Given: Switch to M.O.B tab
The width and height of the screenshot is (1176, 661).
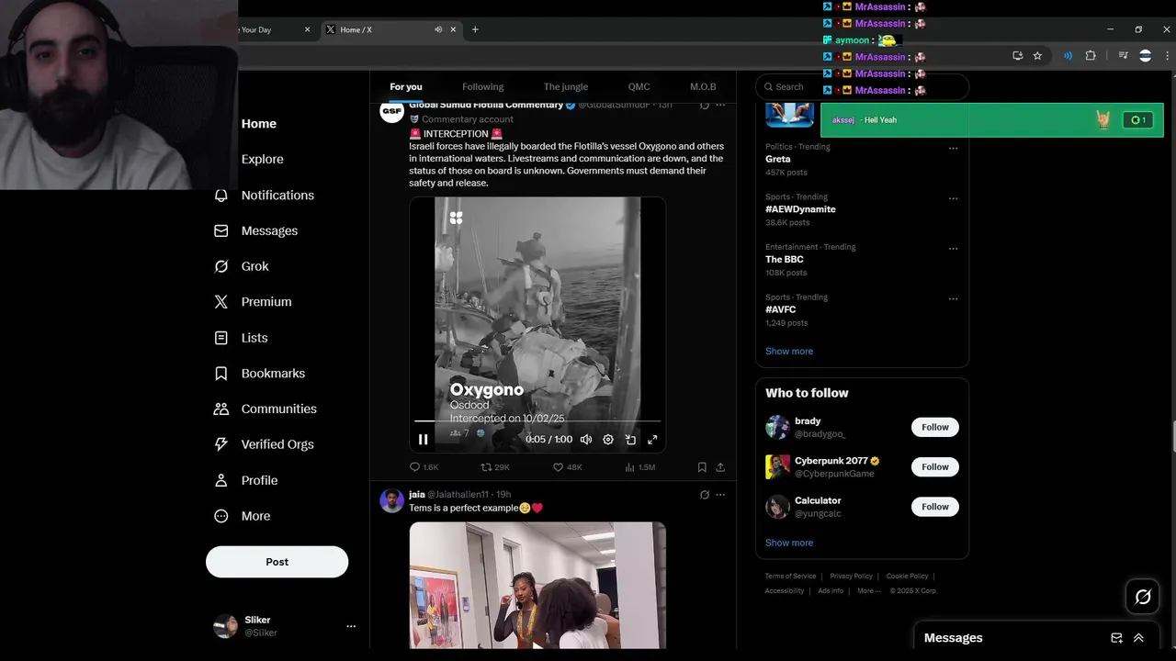Looking at the screenshot, I should (703, 87).
